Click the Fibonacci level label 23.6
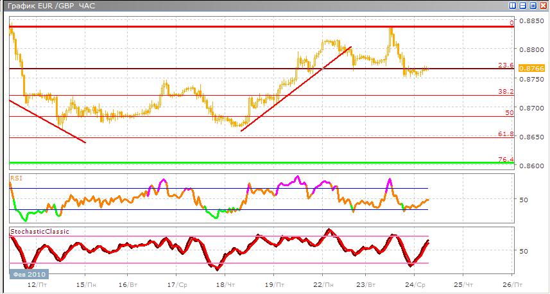Screen dimensions: 550x294 (506, 65)
